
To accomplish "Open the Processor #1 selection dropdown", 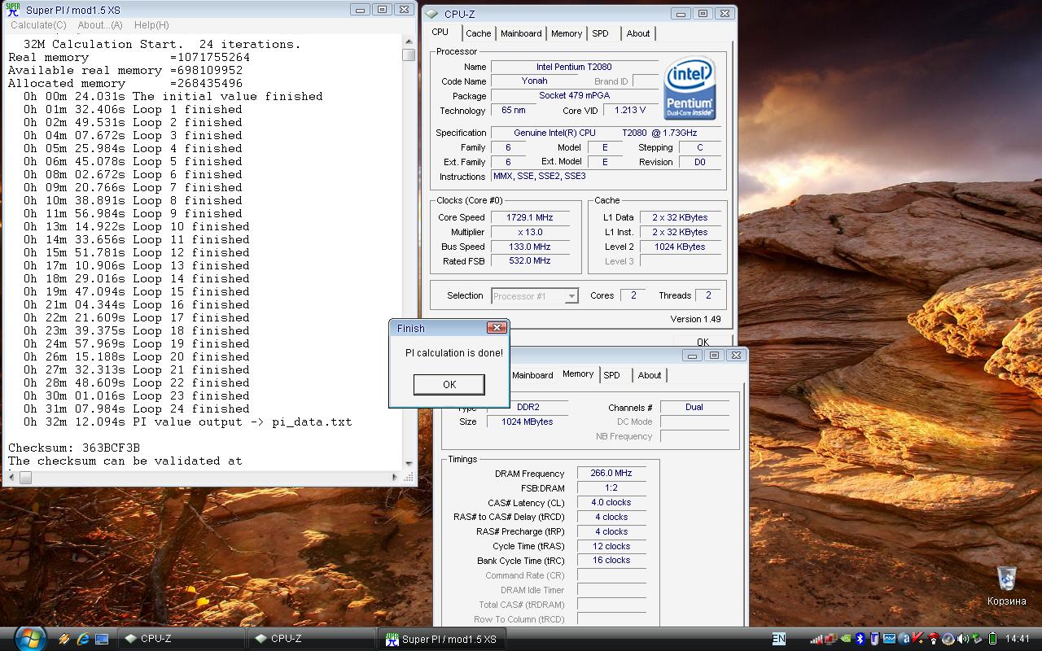I will (535, 296).
